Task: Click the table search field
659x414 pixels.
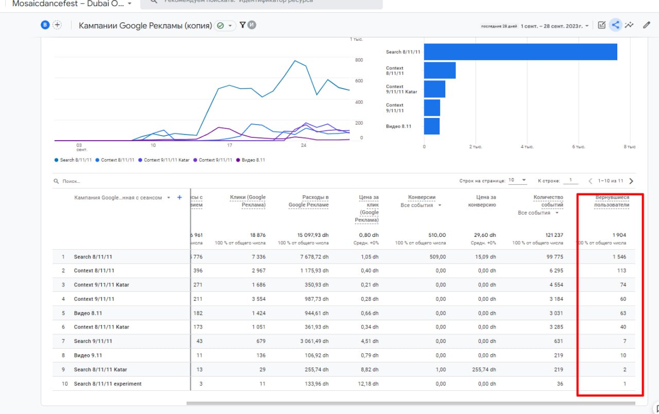Action: [x=72, y=181]
